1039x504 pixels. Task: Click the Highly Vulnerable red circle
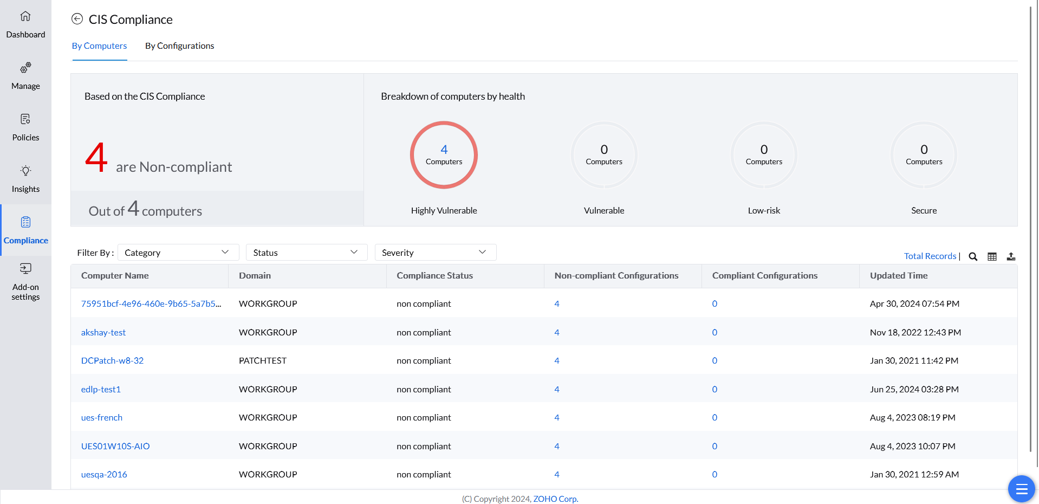(444, 155)
